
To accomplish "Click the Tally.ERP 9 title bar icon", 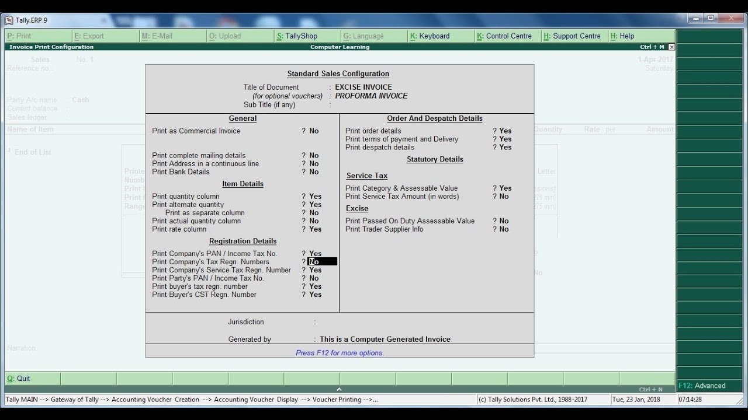I will pos(9,20).
